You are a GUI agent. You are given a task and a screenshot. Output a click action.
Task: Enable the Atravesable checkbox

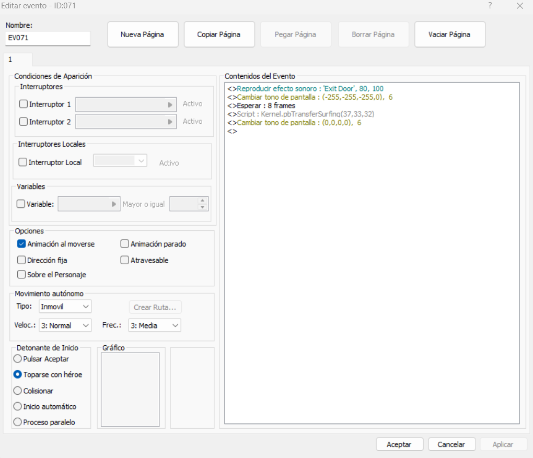[x=125, y=260]
